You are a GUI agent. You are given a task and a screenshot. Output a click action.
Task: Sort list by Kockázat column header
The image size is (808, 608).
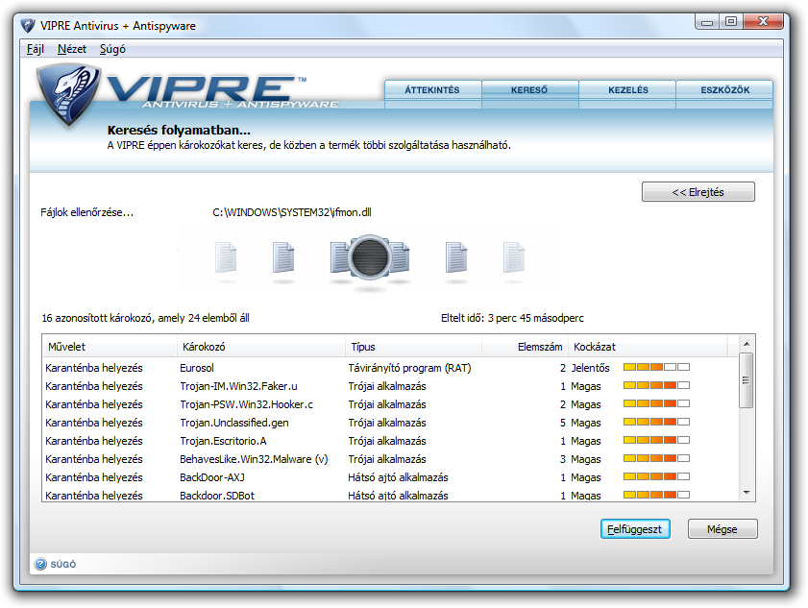(648, 347)
